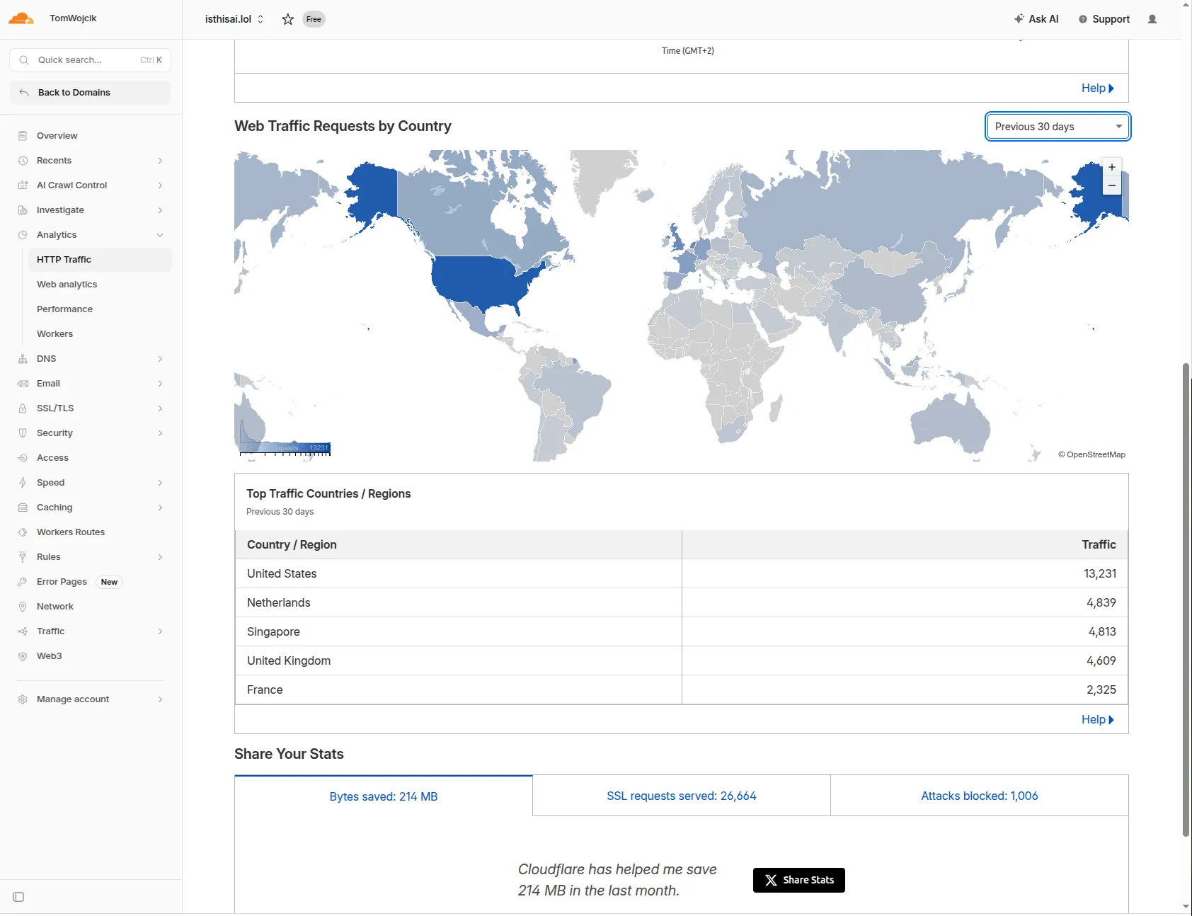1192x916 pixels.
Task: Click the Web3 icon
Action: pyautogui.click(x=23, y=656)
